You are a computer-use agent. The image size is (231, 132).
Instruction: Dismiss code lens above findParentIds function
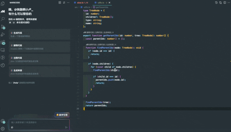(116, 45)
